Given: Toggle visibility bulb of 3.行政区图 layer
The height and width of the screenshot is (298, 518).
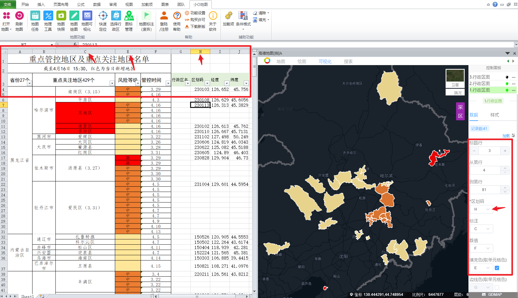Looking at the screenshot, I should point(507,77).
